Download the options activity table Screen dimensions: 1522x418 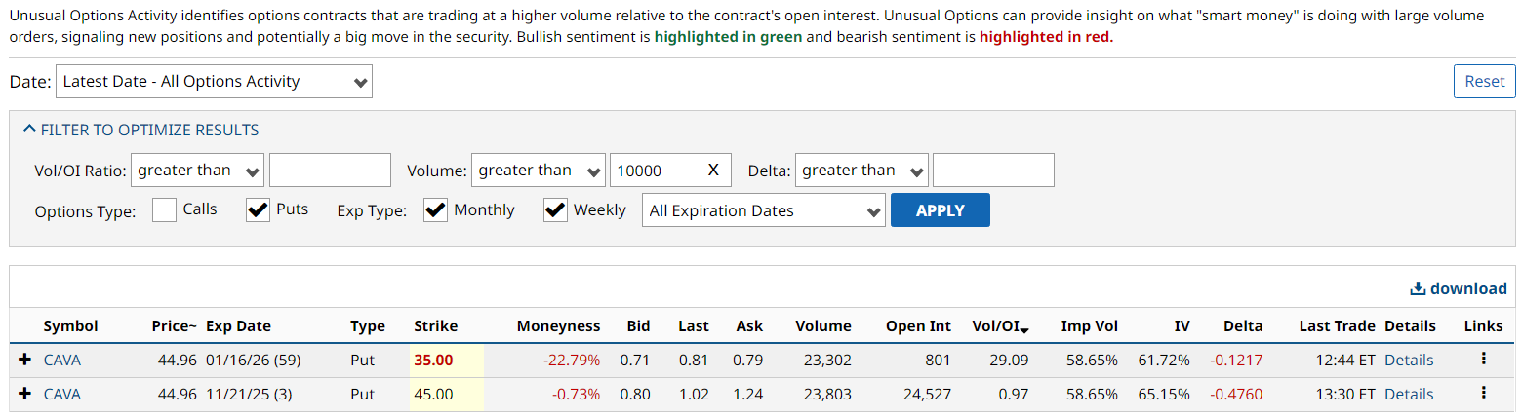coord(1459,288)
